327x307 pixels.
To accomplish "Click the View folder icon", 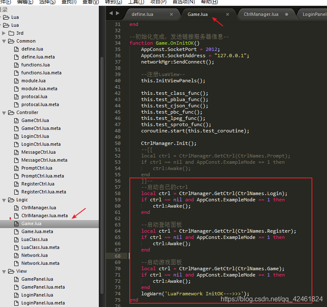I will pos(11,271).
